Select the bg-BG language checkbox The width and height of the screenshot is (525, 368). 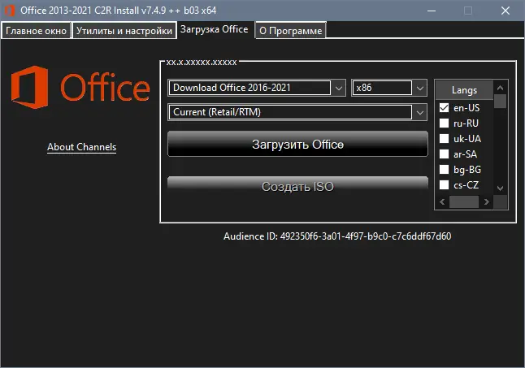click(444, 169)
